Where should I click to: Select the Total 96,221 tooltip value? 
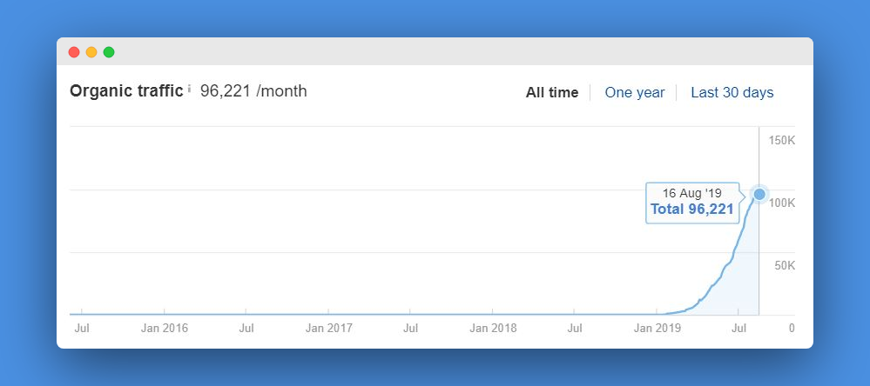pos(691,209)
